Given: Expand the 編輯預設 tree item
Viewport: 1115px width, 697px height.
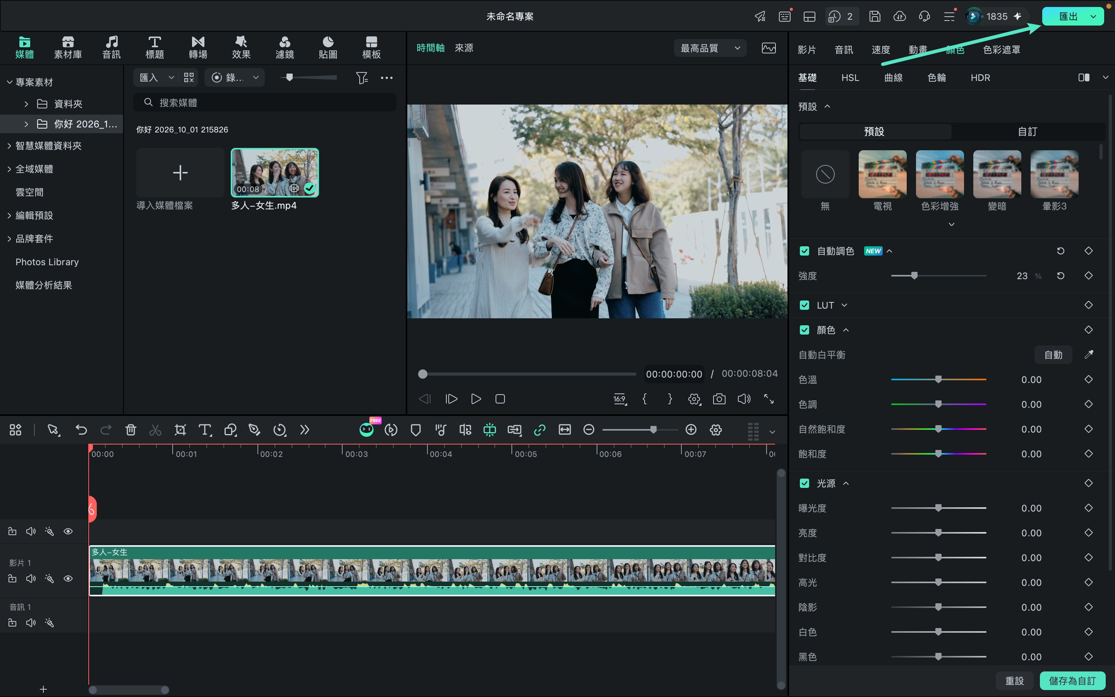Looking at the screenshot, I should pos(9,215).
